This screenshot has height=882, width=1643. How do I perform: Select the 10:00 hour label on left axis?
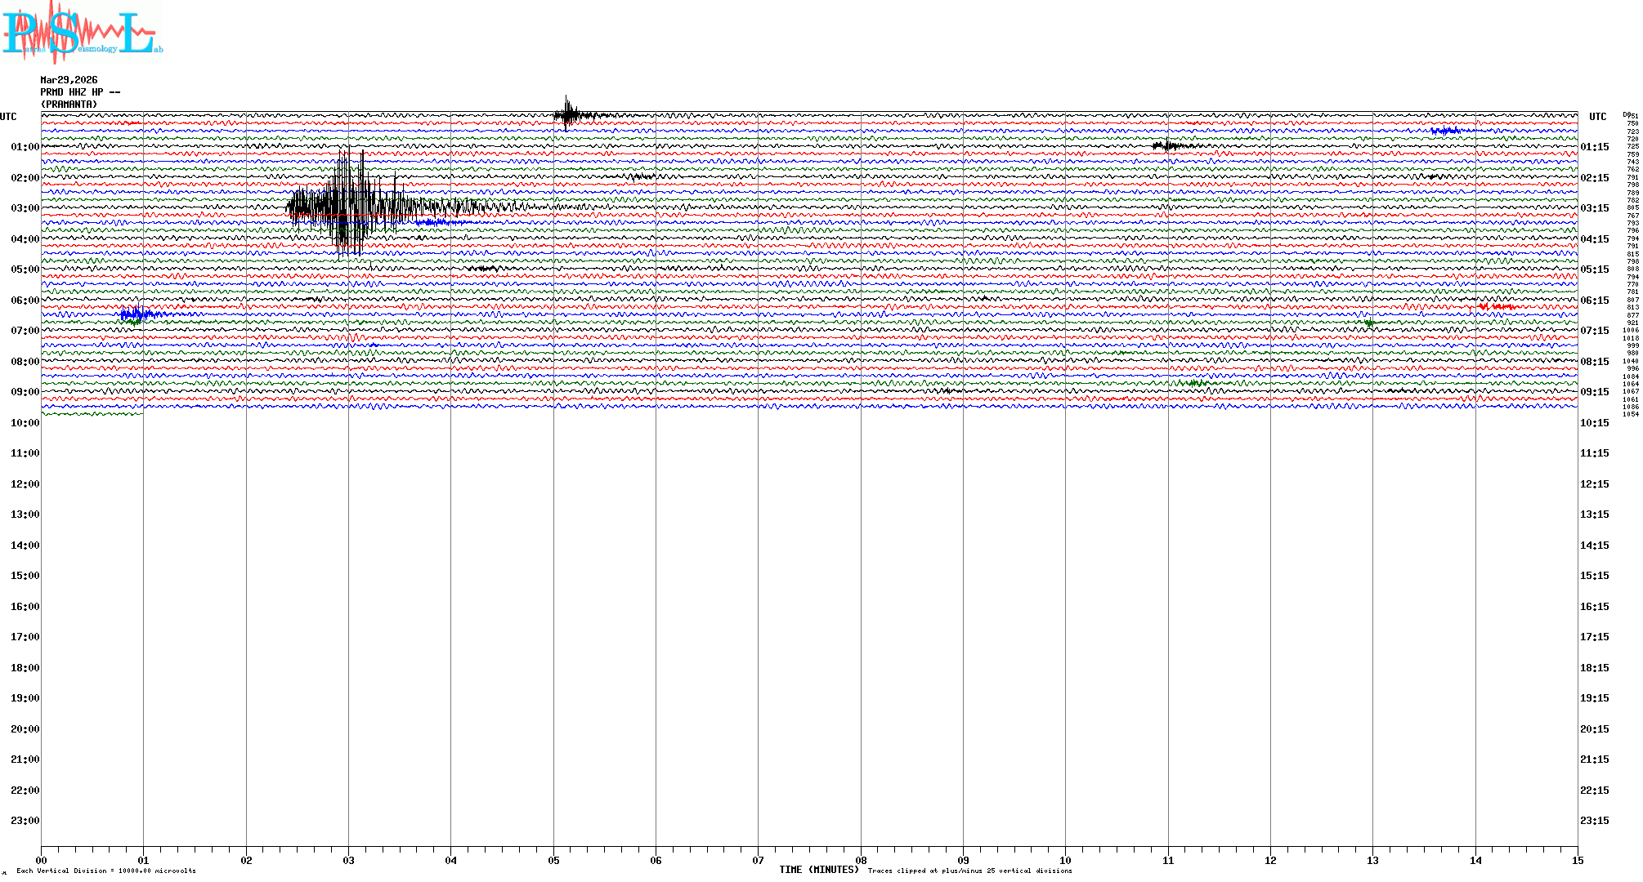[x=25, y=423]
